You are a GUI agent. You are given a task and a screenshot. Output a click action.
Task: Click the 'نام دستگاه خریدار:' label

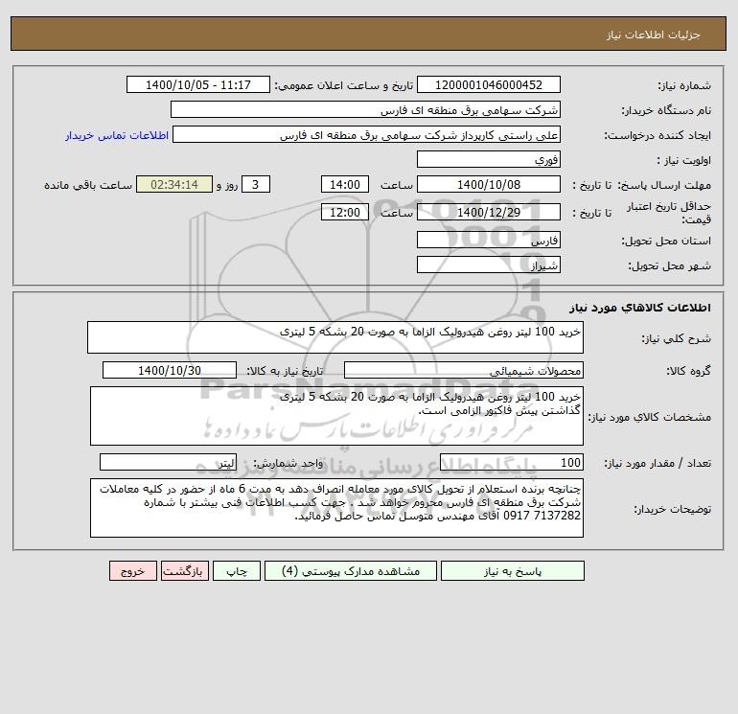click(x=666, y=110)
